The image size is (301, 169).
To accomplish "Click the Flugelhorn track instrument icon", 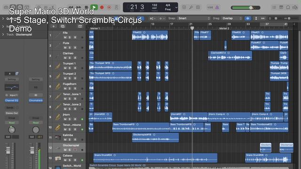I will [x=58, y=86].
